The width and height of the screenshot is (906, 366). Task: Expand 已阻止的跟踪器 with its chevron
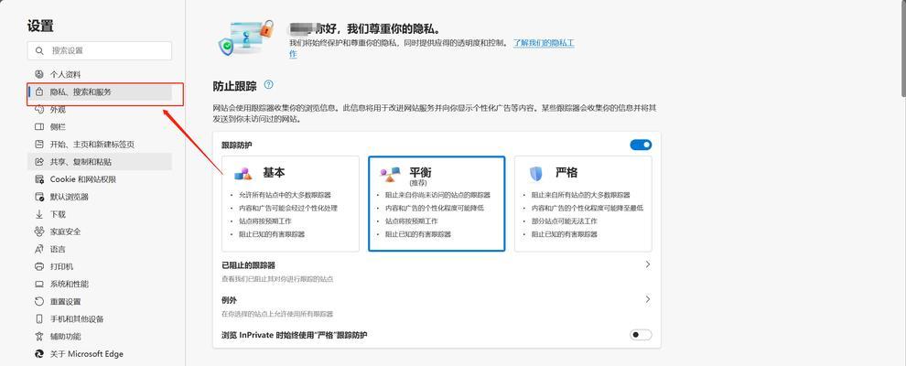point(648,264)
